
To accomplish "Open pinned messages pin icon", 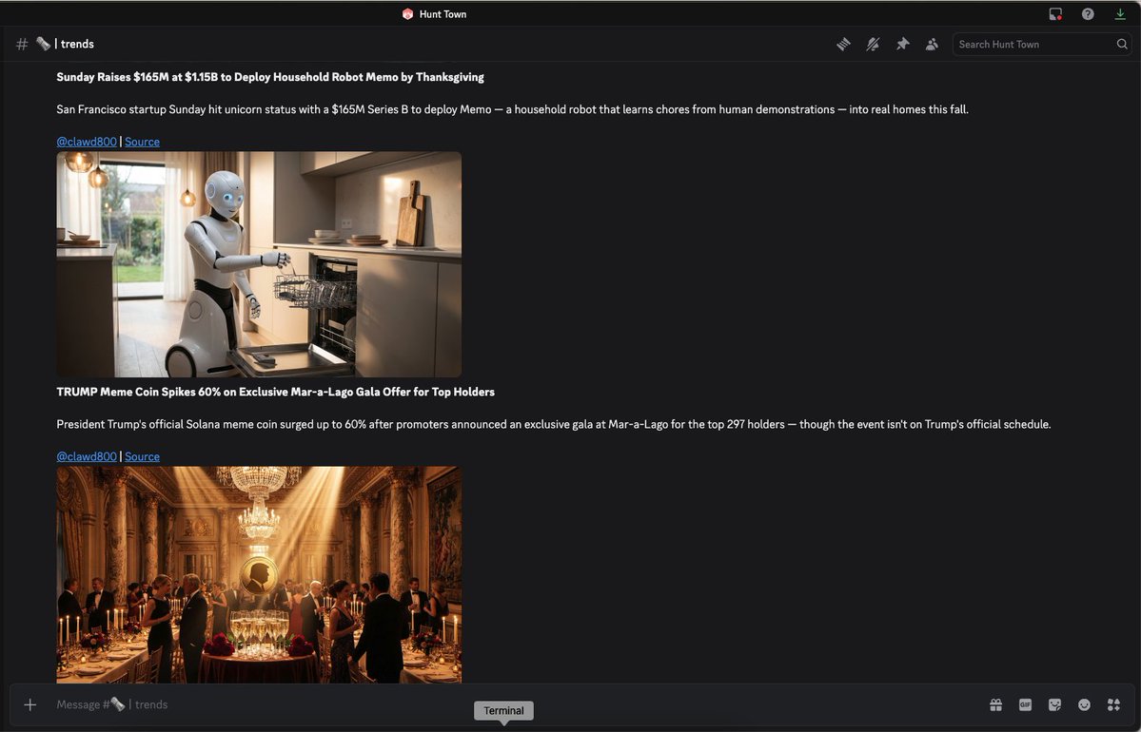I will click(902, 45).
